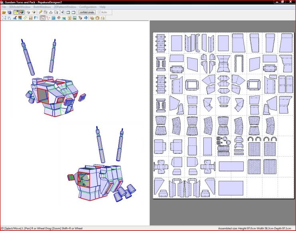Open the BothWindows menu
The width and height of the screenshot is (296, 231).
pos(42,7)
